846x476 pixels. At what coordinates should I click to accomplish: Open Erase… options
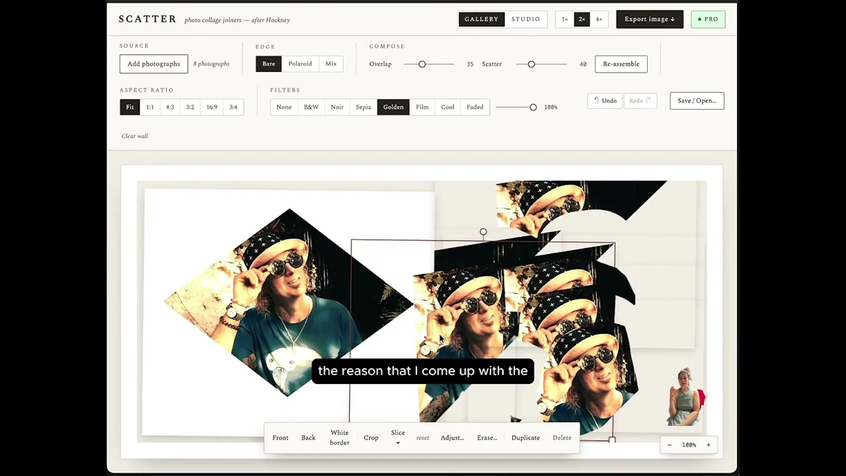pyautogui.click(x=487, y=438)
